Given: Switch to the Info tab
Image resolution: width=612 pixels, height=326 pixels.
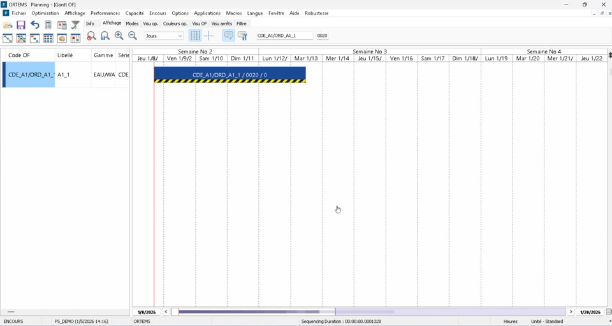Looking at the screenshot, I should [90, 24].
